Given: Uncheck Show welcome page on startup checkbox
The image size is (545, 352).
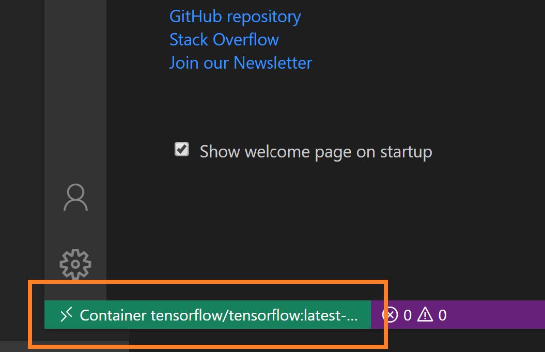Looking at the screenshot, I should click(x=181, y=149).
